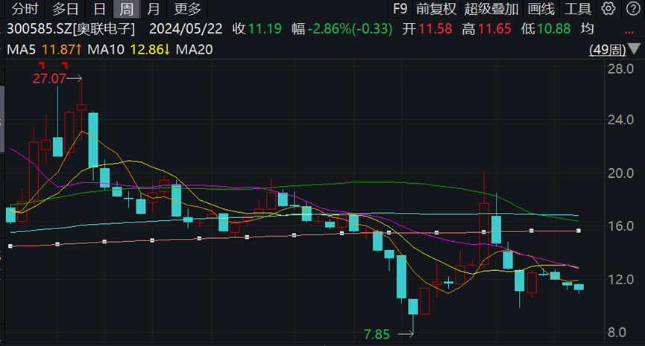This screenshot has height=346, width=645.
Task: Open the settings gear icon
Action: (609, 9)
